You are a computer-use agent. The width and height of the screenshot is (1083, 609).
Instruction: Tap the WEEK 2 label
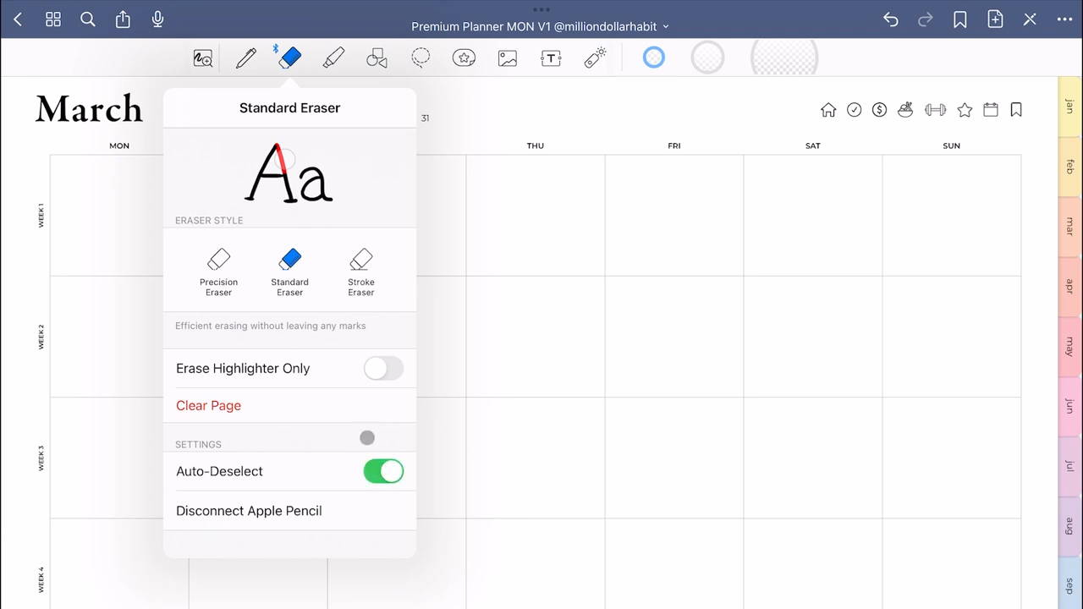[41, 337]
